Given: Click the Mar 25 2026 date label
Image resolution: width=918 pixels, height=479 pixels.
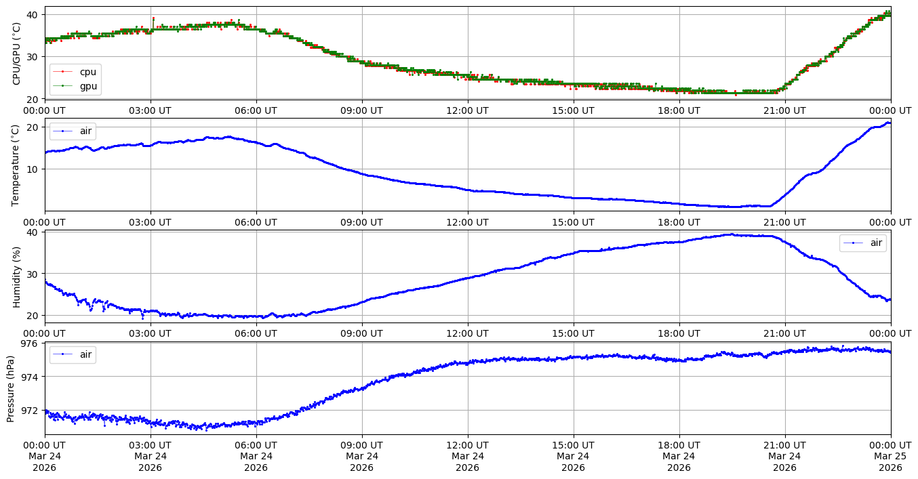Looking at the screenshot, I should [890, 461].
